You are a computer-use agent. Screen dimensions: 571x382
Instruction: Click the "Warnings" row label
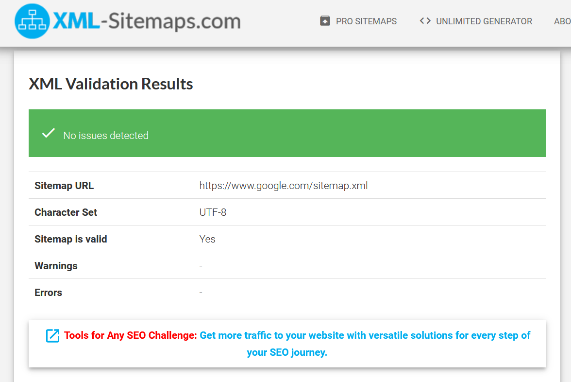click(x=56, y=266)
